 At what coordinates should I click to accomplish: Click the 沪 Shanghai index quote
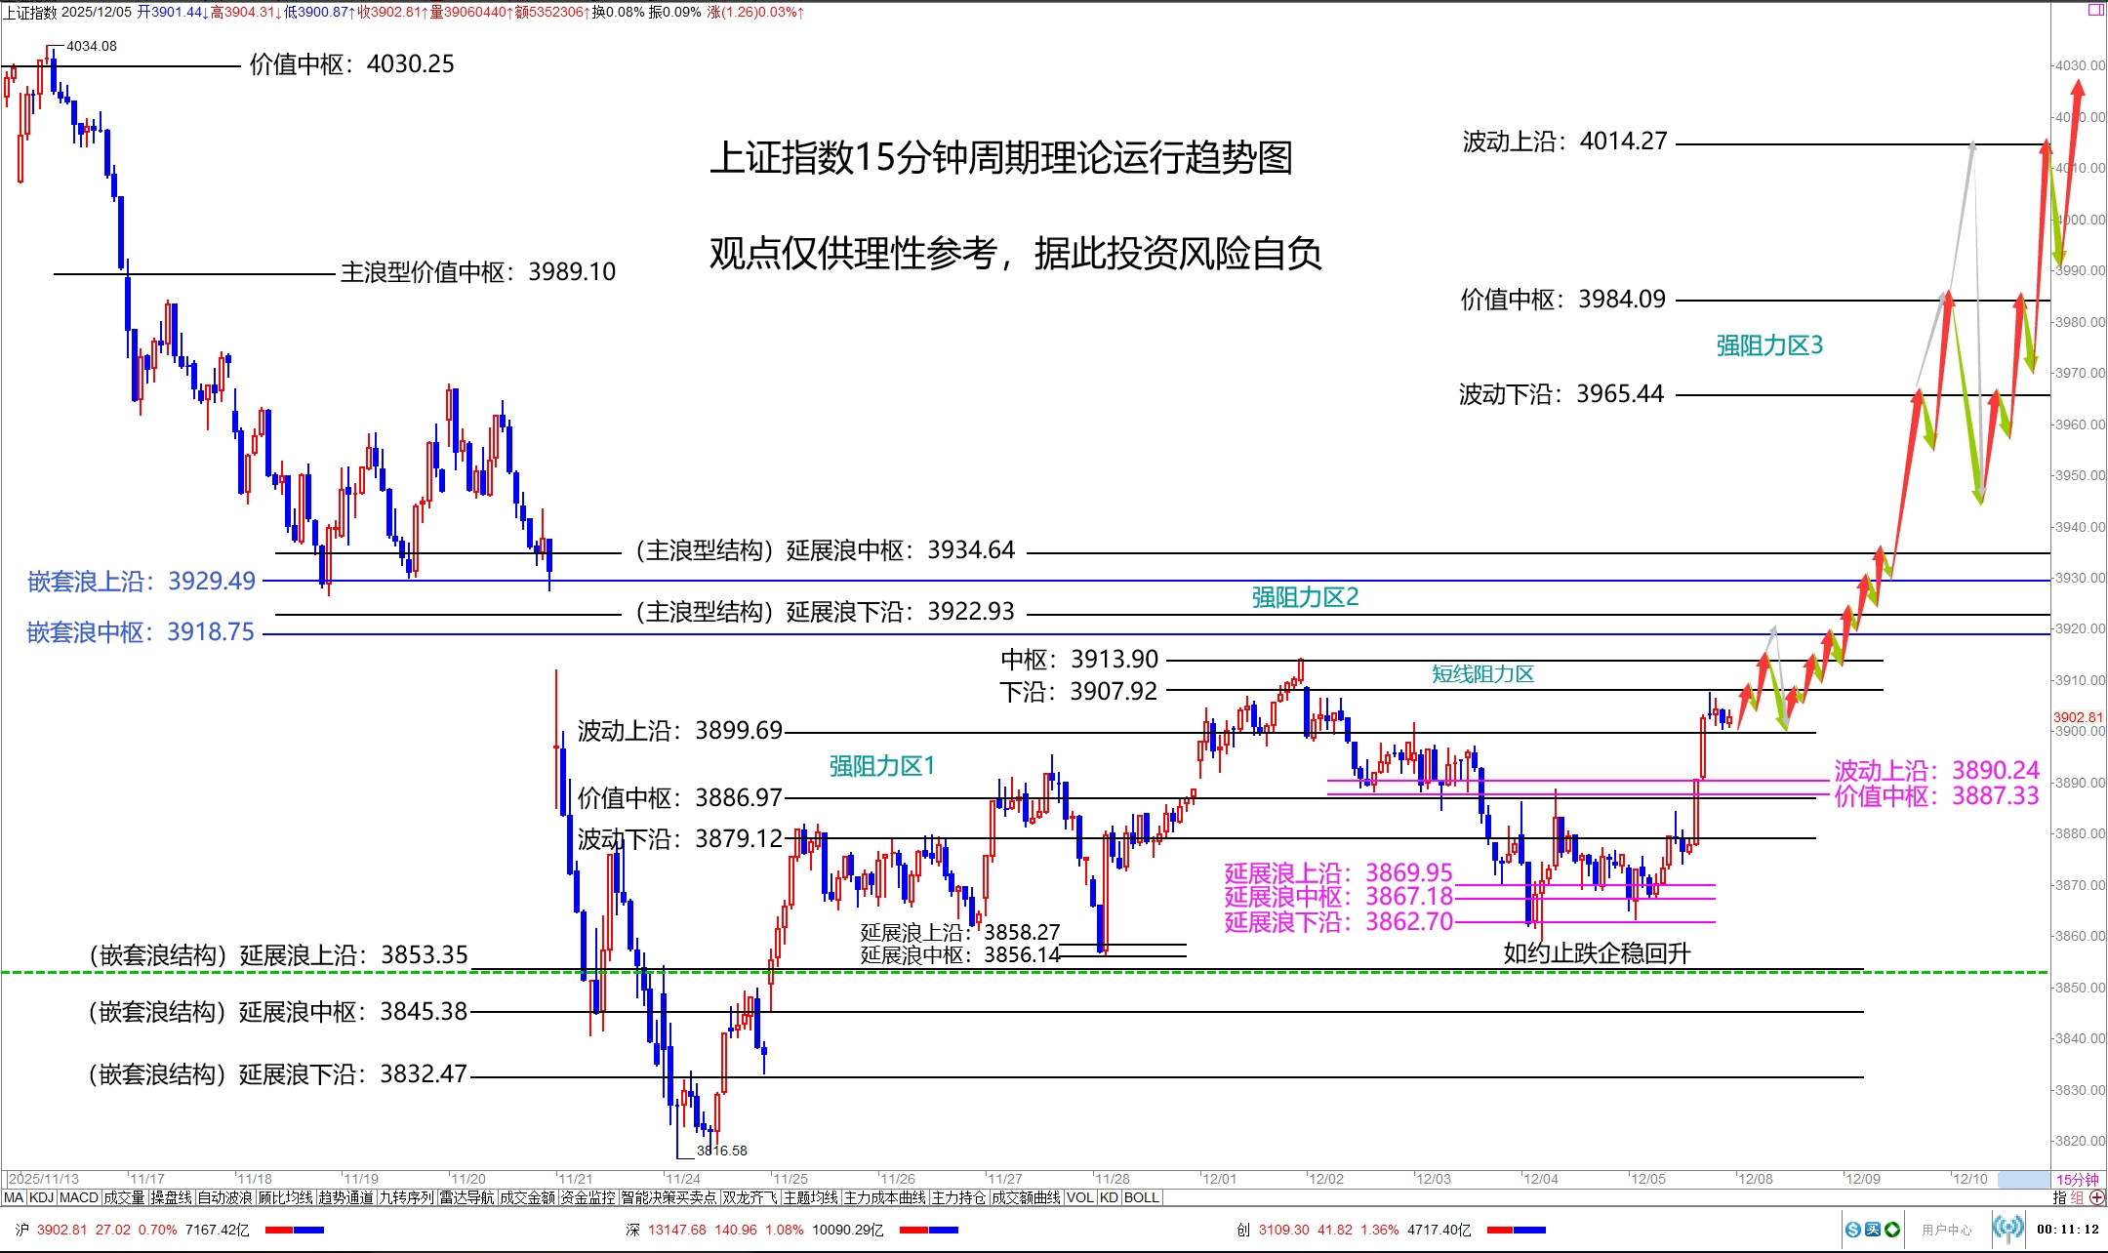tap(21, 1230)
